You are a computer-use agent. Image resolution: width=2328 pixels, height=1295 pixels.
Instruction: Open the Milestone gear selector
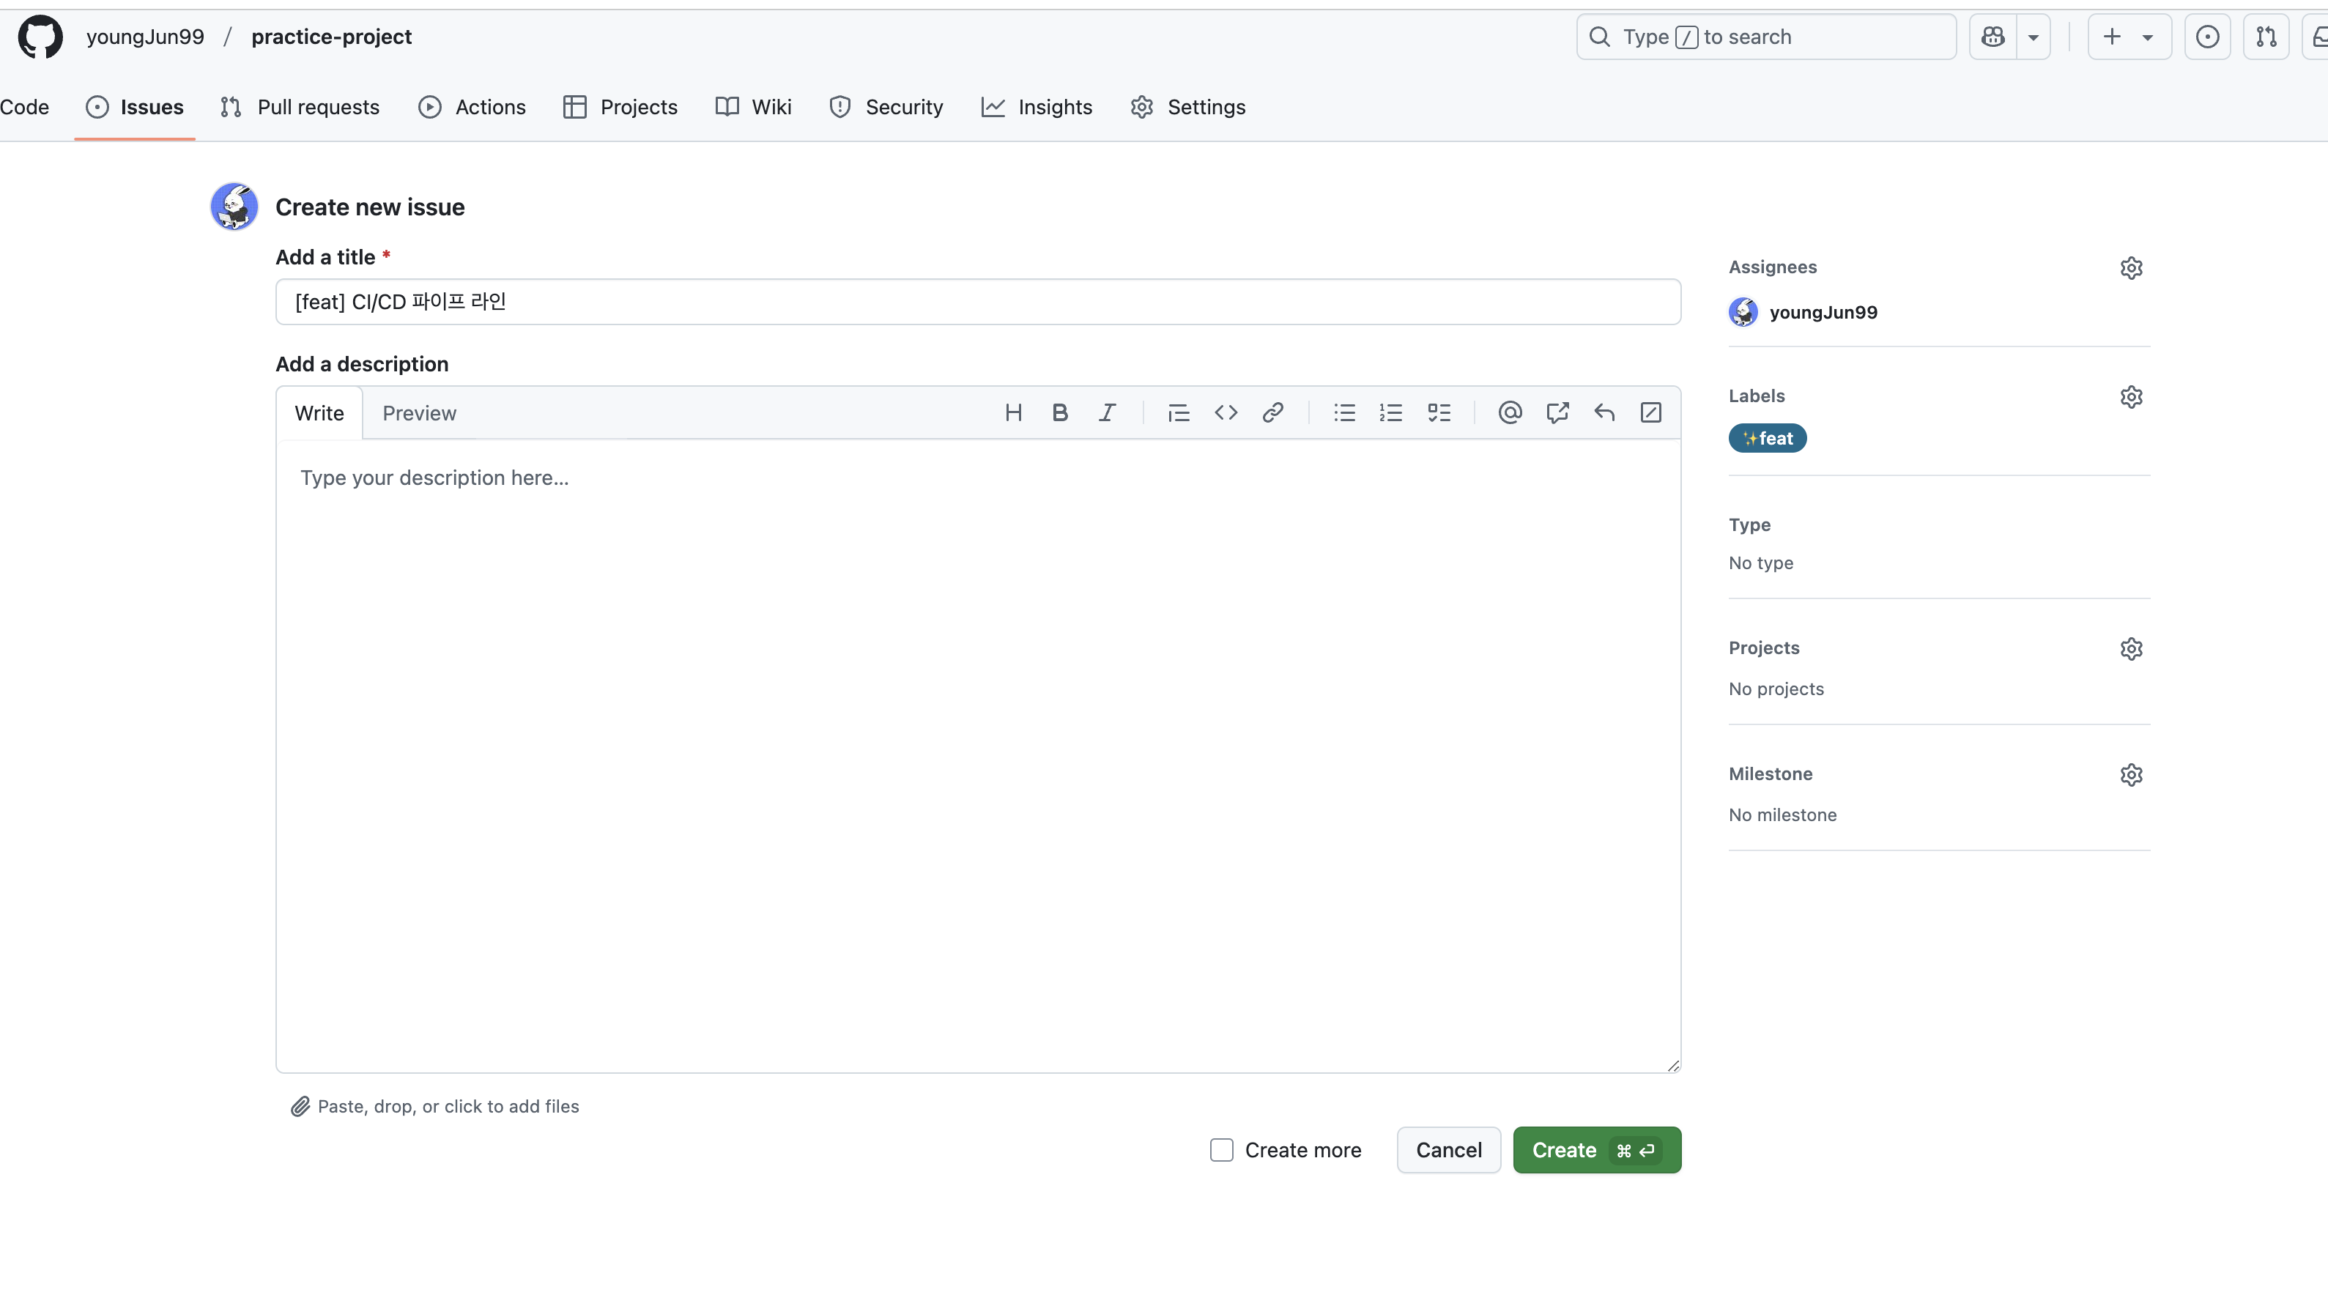click(2131, 774)
